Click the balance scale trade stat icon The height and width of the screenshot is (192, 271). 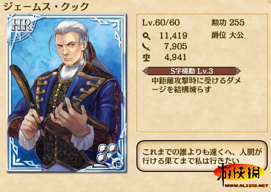[146, 57]
